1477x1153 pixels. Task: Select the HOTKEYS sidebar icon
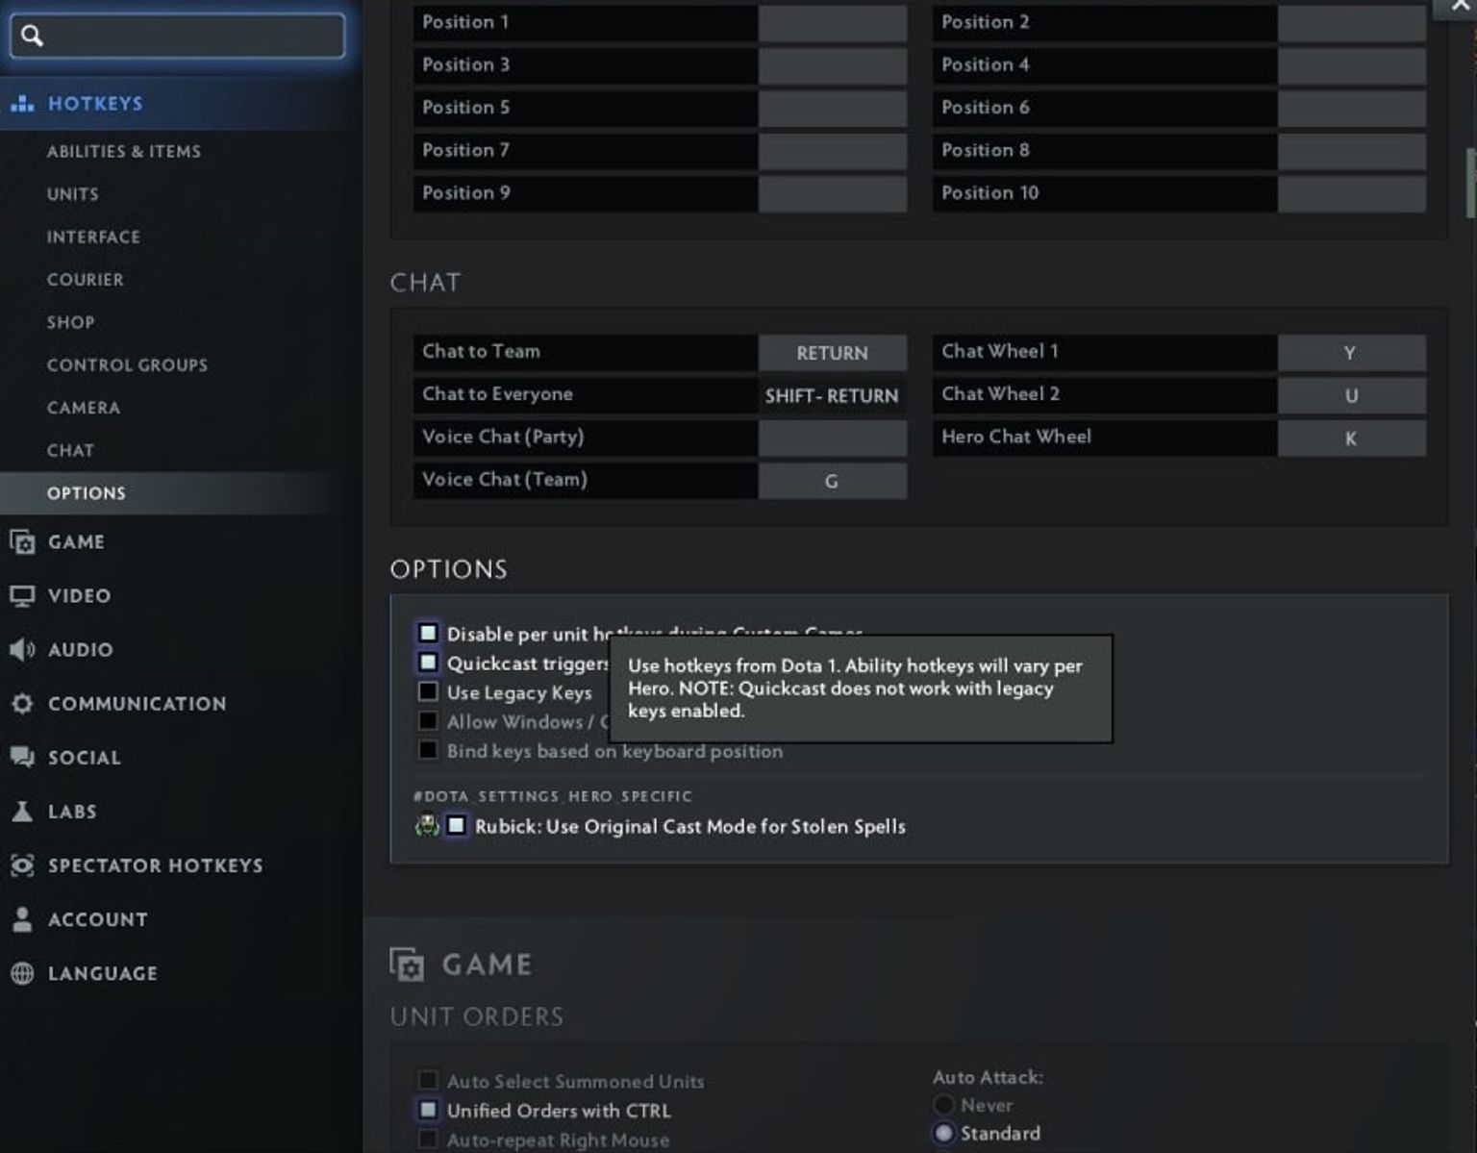(22, 103)
